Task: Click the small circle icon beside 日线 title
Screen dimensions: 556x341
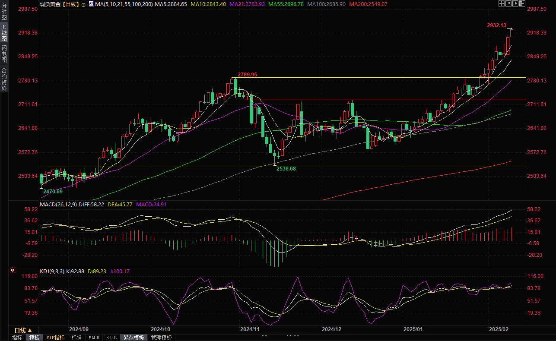Action: point(83,4)
